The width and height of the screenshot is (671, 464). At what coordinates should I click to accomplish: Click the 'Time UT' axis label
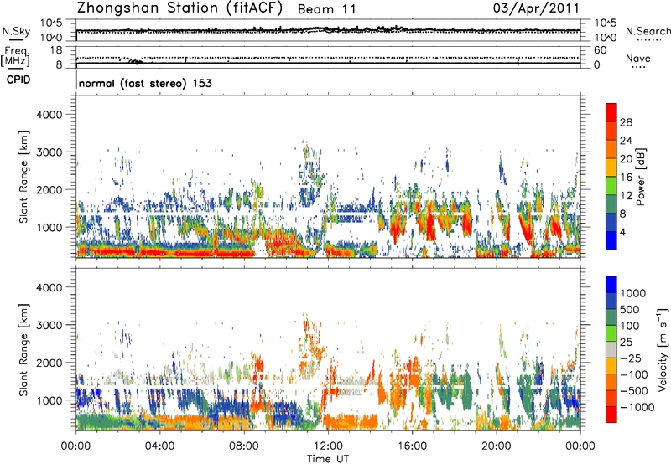[328, 459]
